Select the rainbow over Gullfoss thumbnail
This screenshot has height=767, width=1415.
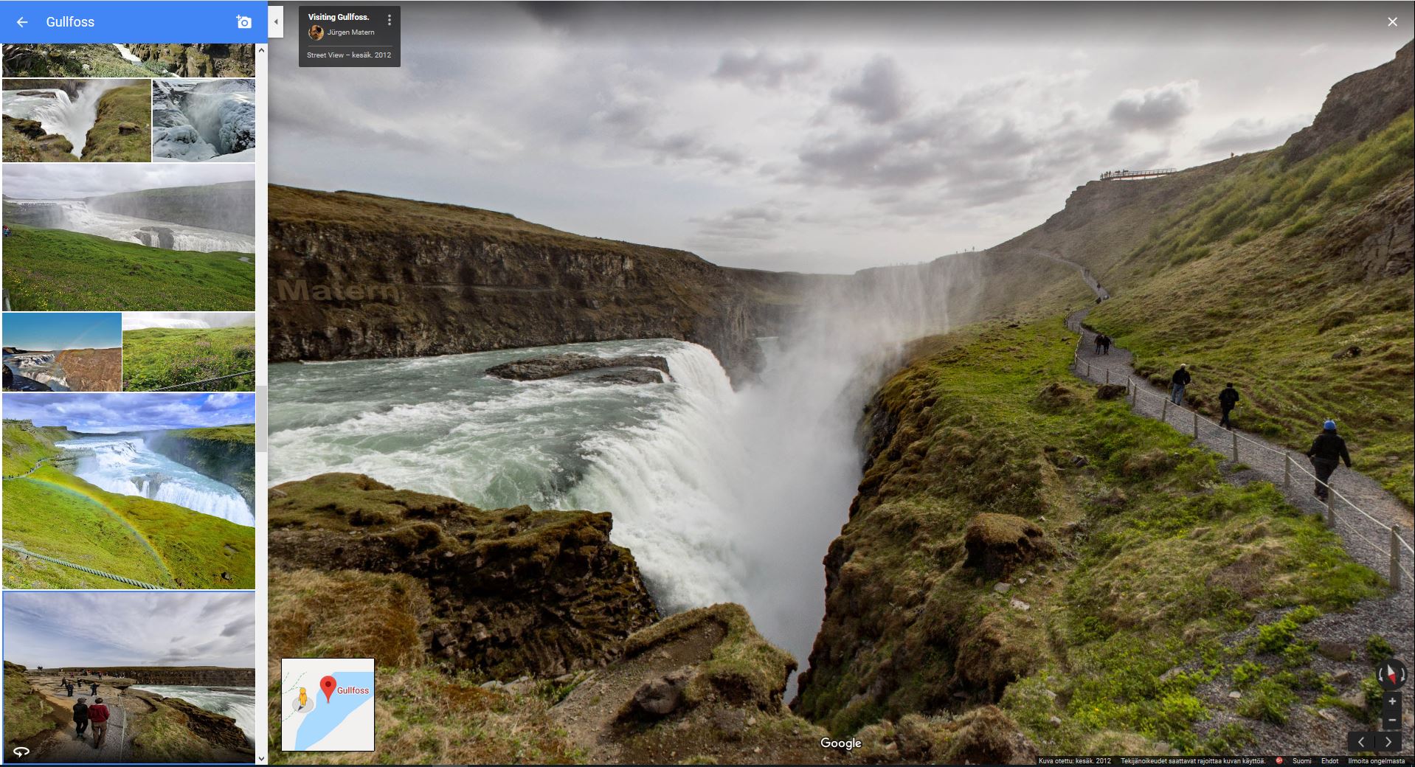tap(128, 490)
